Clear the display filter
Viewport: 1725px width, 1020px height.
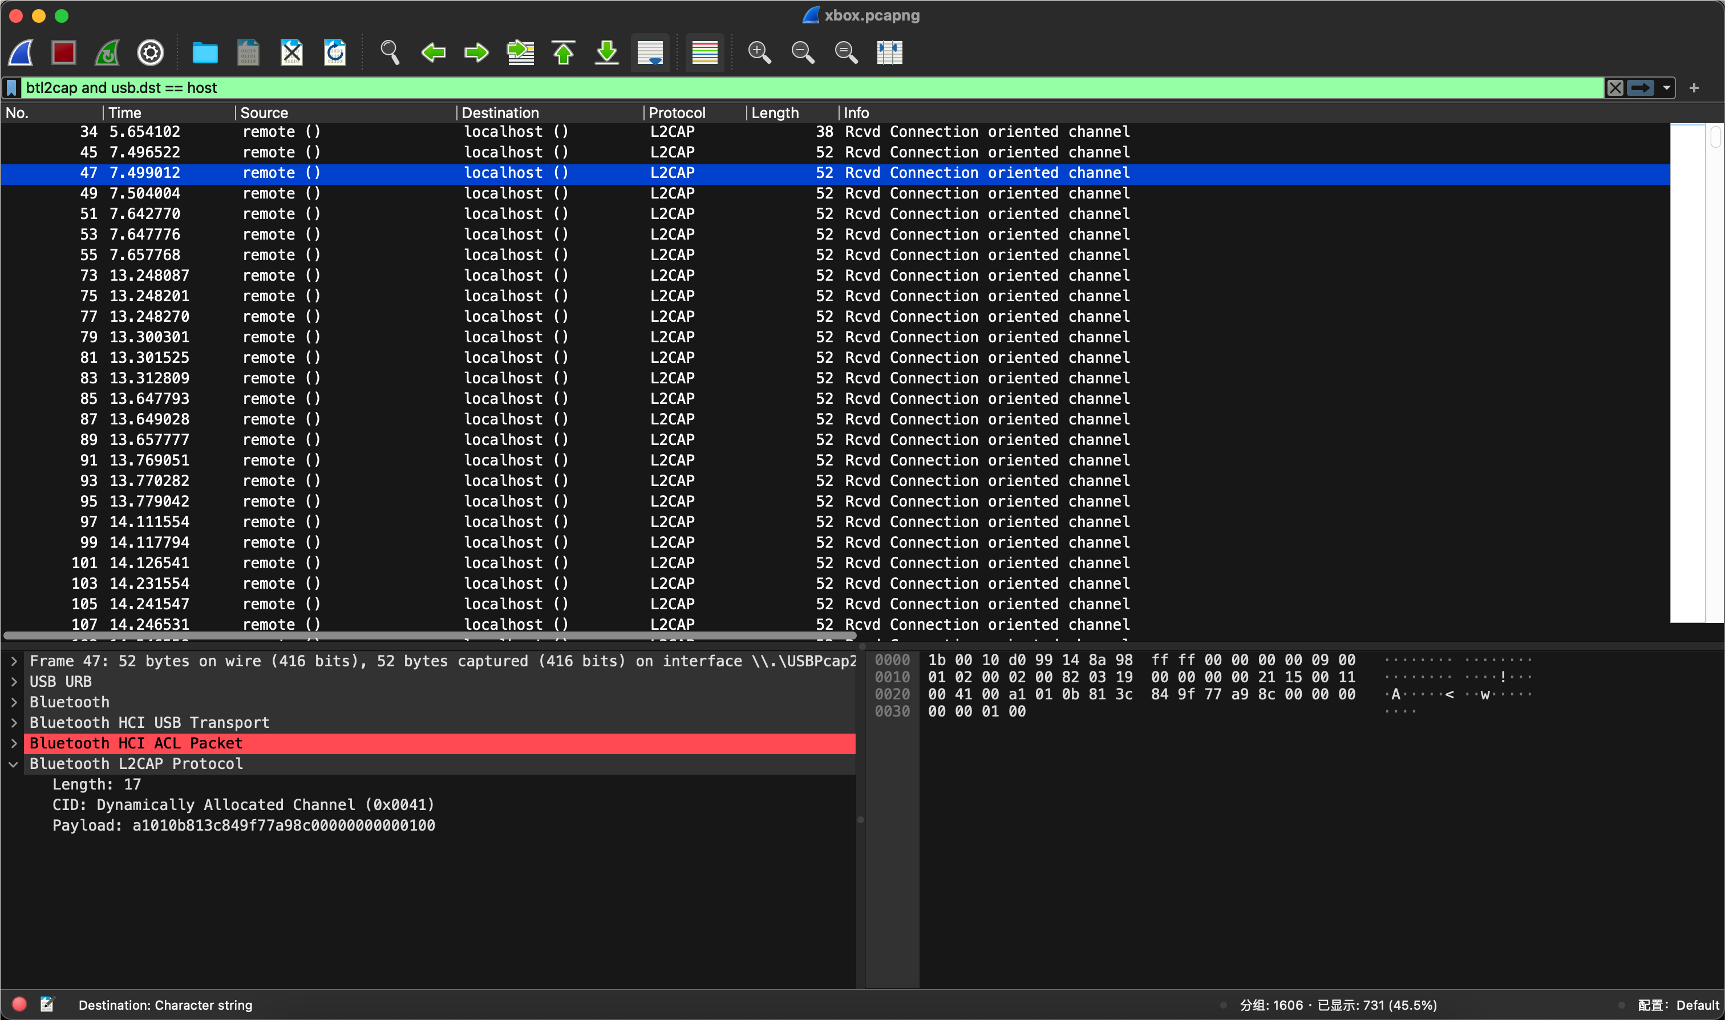(x=1615, y=88)
